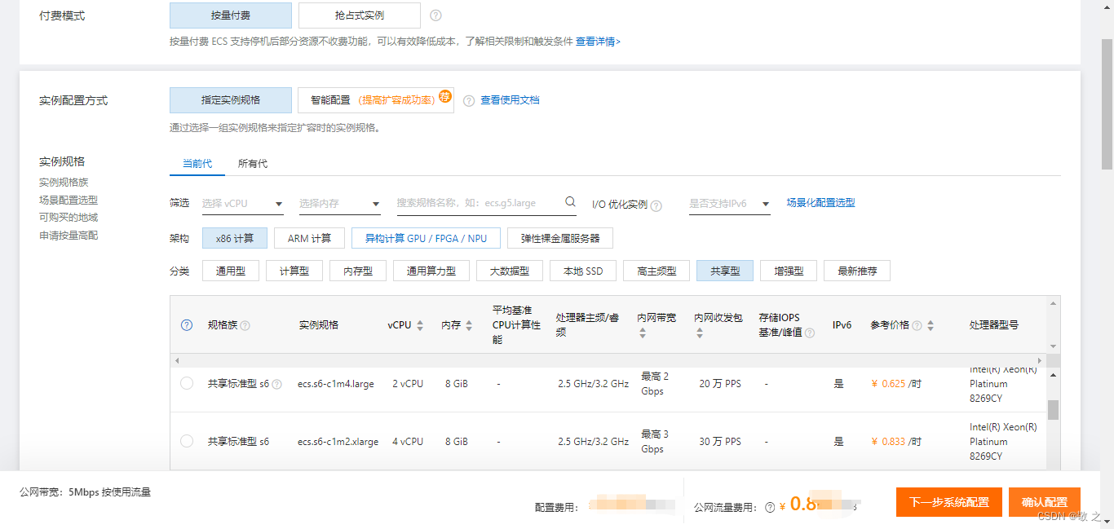Open help icon next to 抢占式实例
1114x529 pixels.
point(435,15)
